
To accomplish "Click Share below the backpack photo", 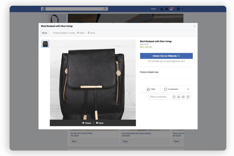I will point(87,123).
